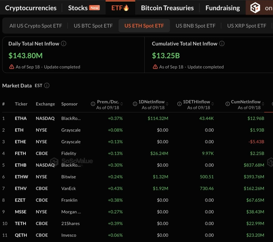
Task: Click the Fidelity sponsor cell
Action: point(69,153)
